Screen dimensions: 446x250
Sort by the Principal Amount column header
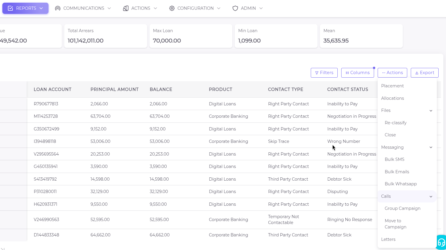[x=115, y=89]
